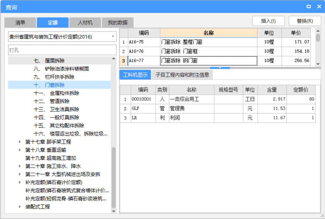Maximize the 查询 dialog window
The height and width of the screenshot is (219, 325).
[309, 6]
